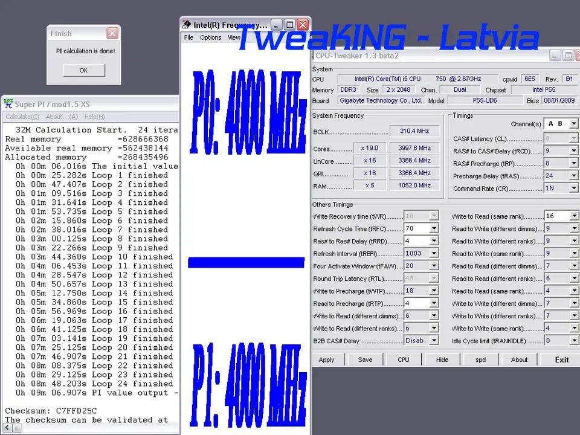Minimize the Intel Frequency window
The width and height of the screenshot is (580, 435).
coord(276,25)
